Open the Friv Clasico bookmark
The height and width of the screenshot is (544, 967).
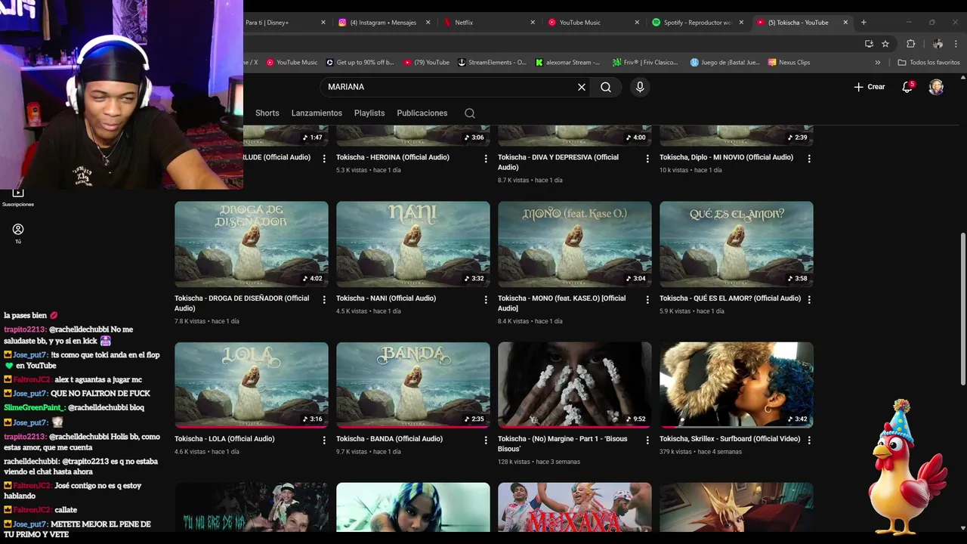click(x=645, y=63)
